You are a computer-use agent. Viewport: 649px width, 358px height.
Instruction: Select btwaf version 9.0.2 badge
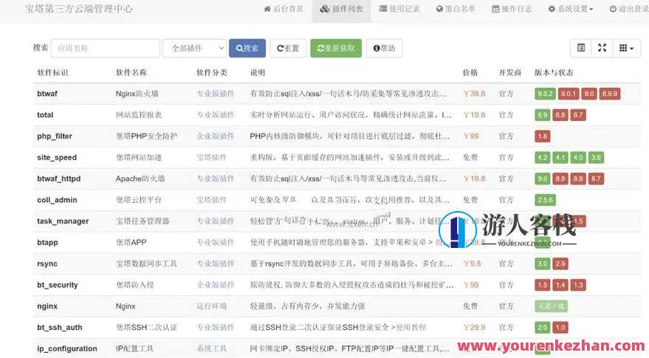pyautogui.click(x=545, y=94)
